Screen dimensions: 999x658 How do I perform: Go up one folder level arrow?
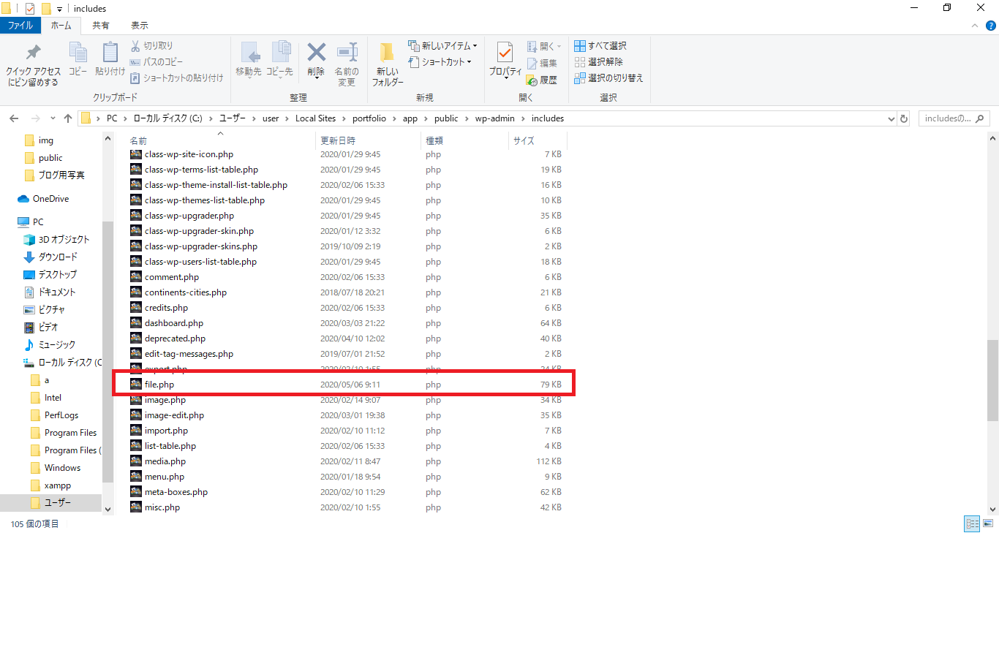click(x=68, y=118)
